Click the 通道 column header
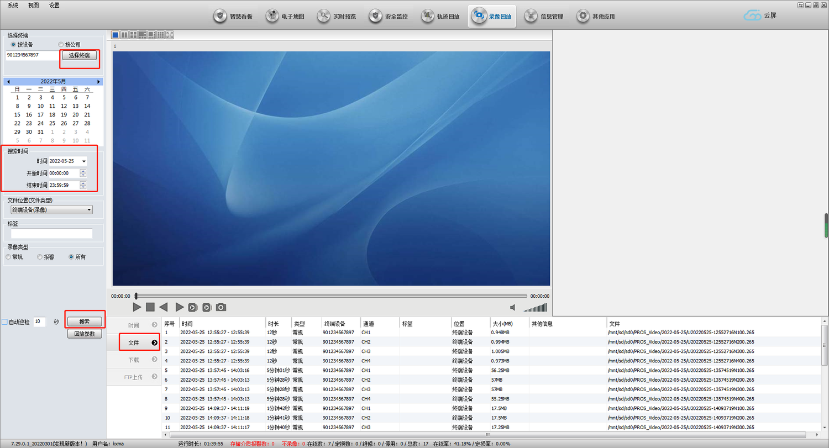 pos(380,324)
